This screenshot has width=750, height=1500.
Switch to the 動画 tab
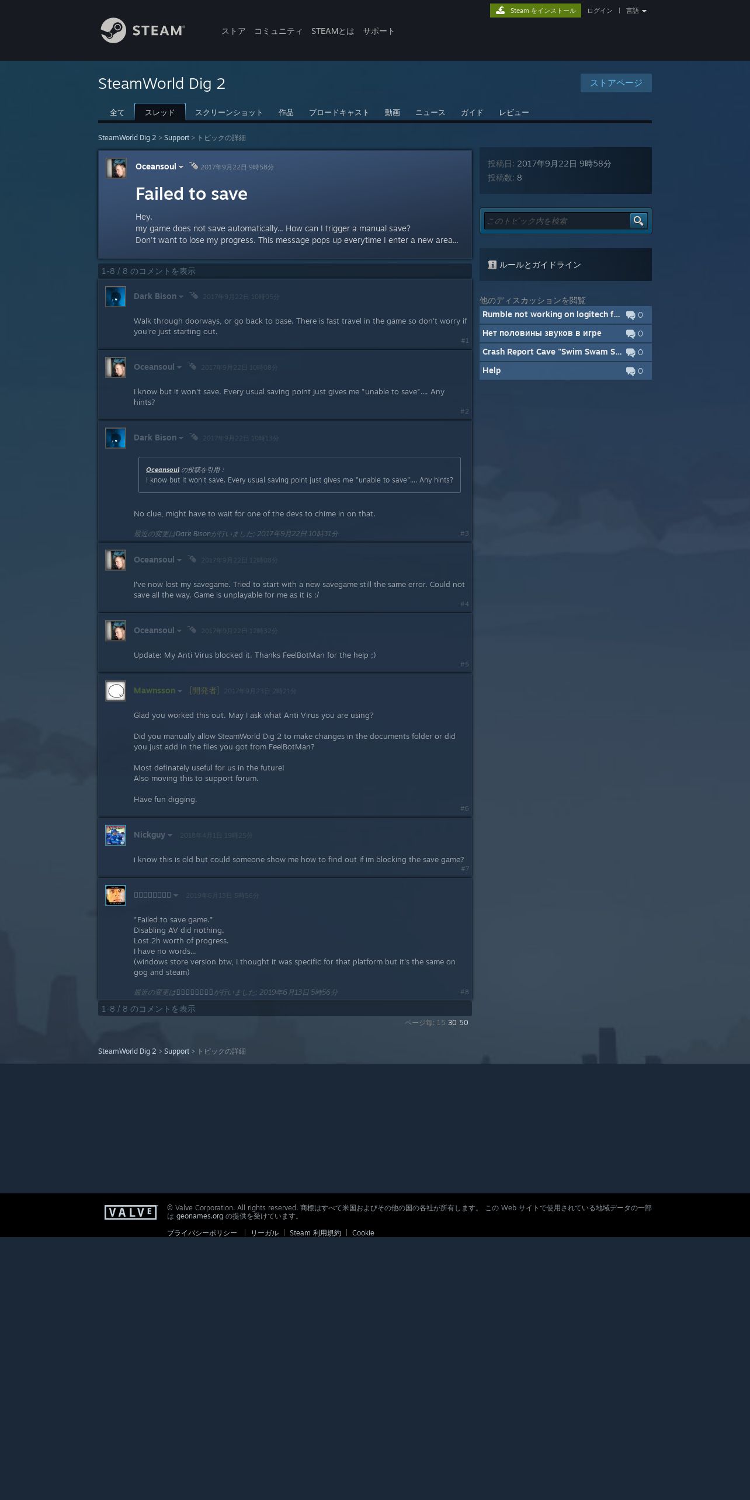(392, 112)
